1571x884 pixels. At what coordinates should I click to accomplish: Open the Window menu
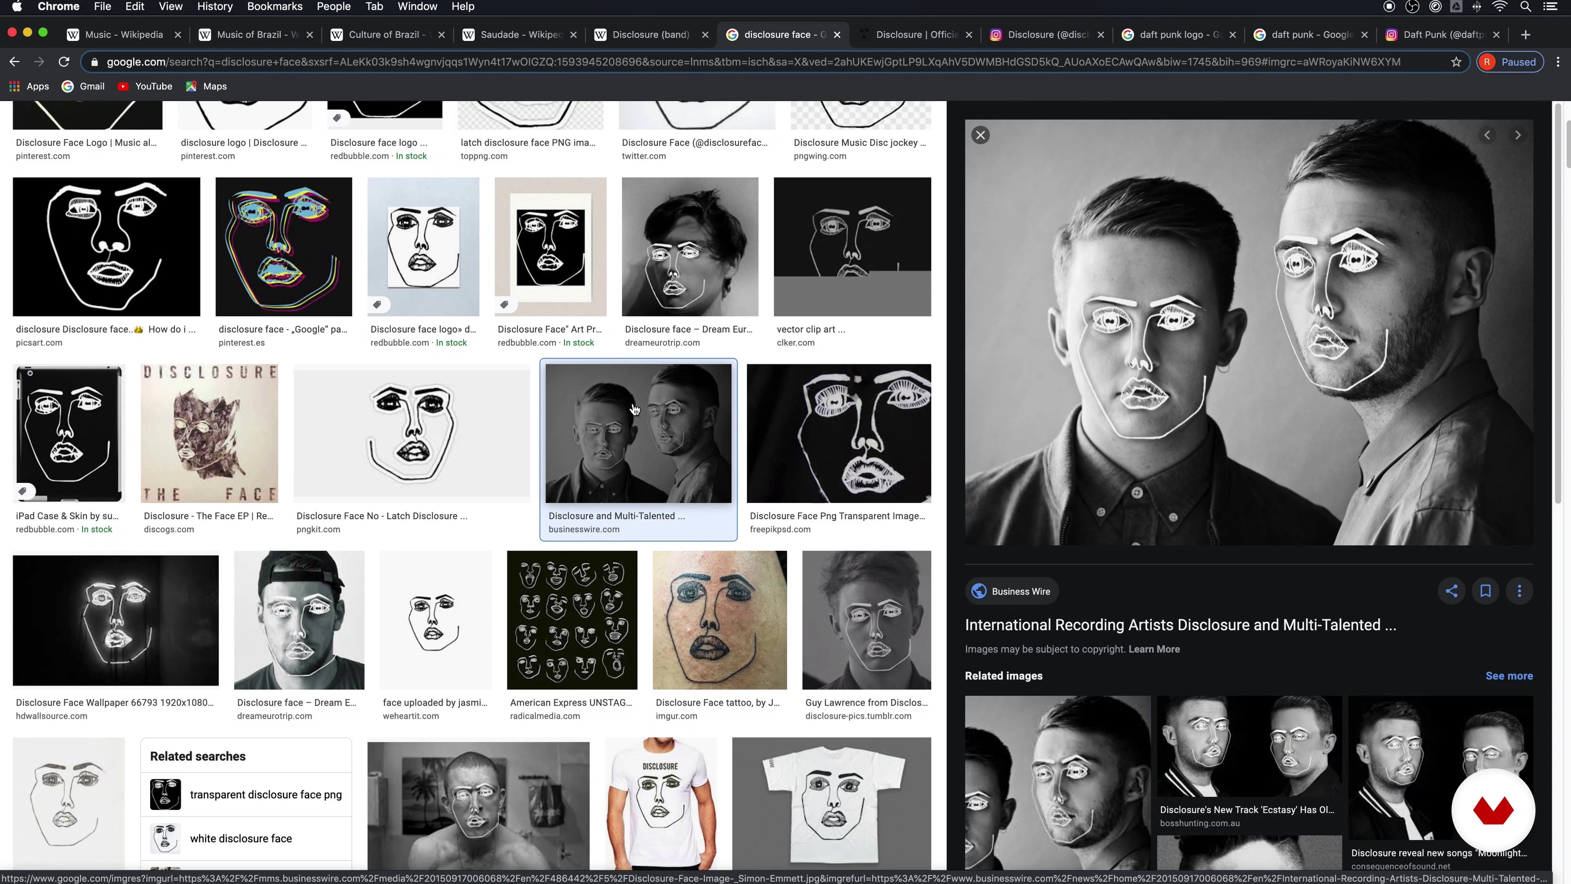[417, 7]
